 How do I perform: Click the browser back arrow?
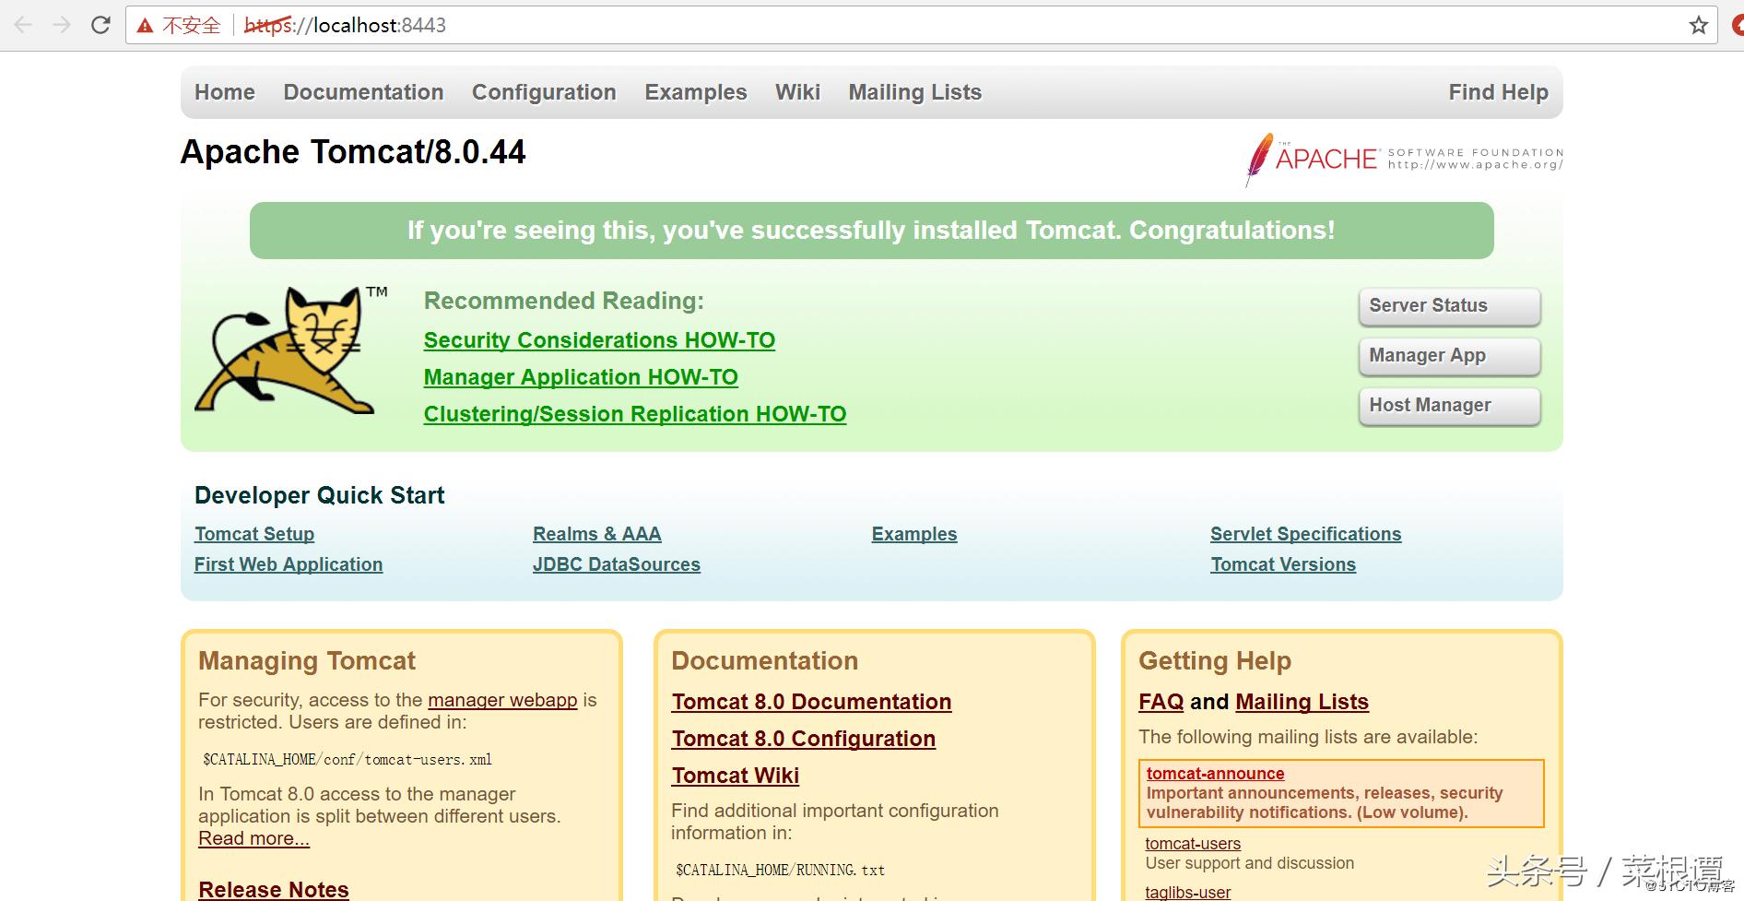tap(24, 25)
